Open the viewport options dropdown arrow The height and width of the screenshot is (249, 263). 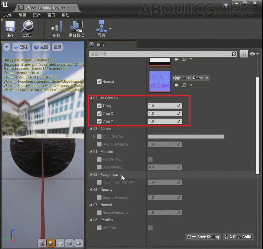7,47
